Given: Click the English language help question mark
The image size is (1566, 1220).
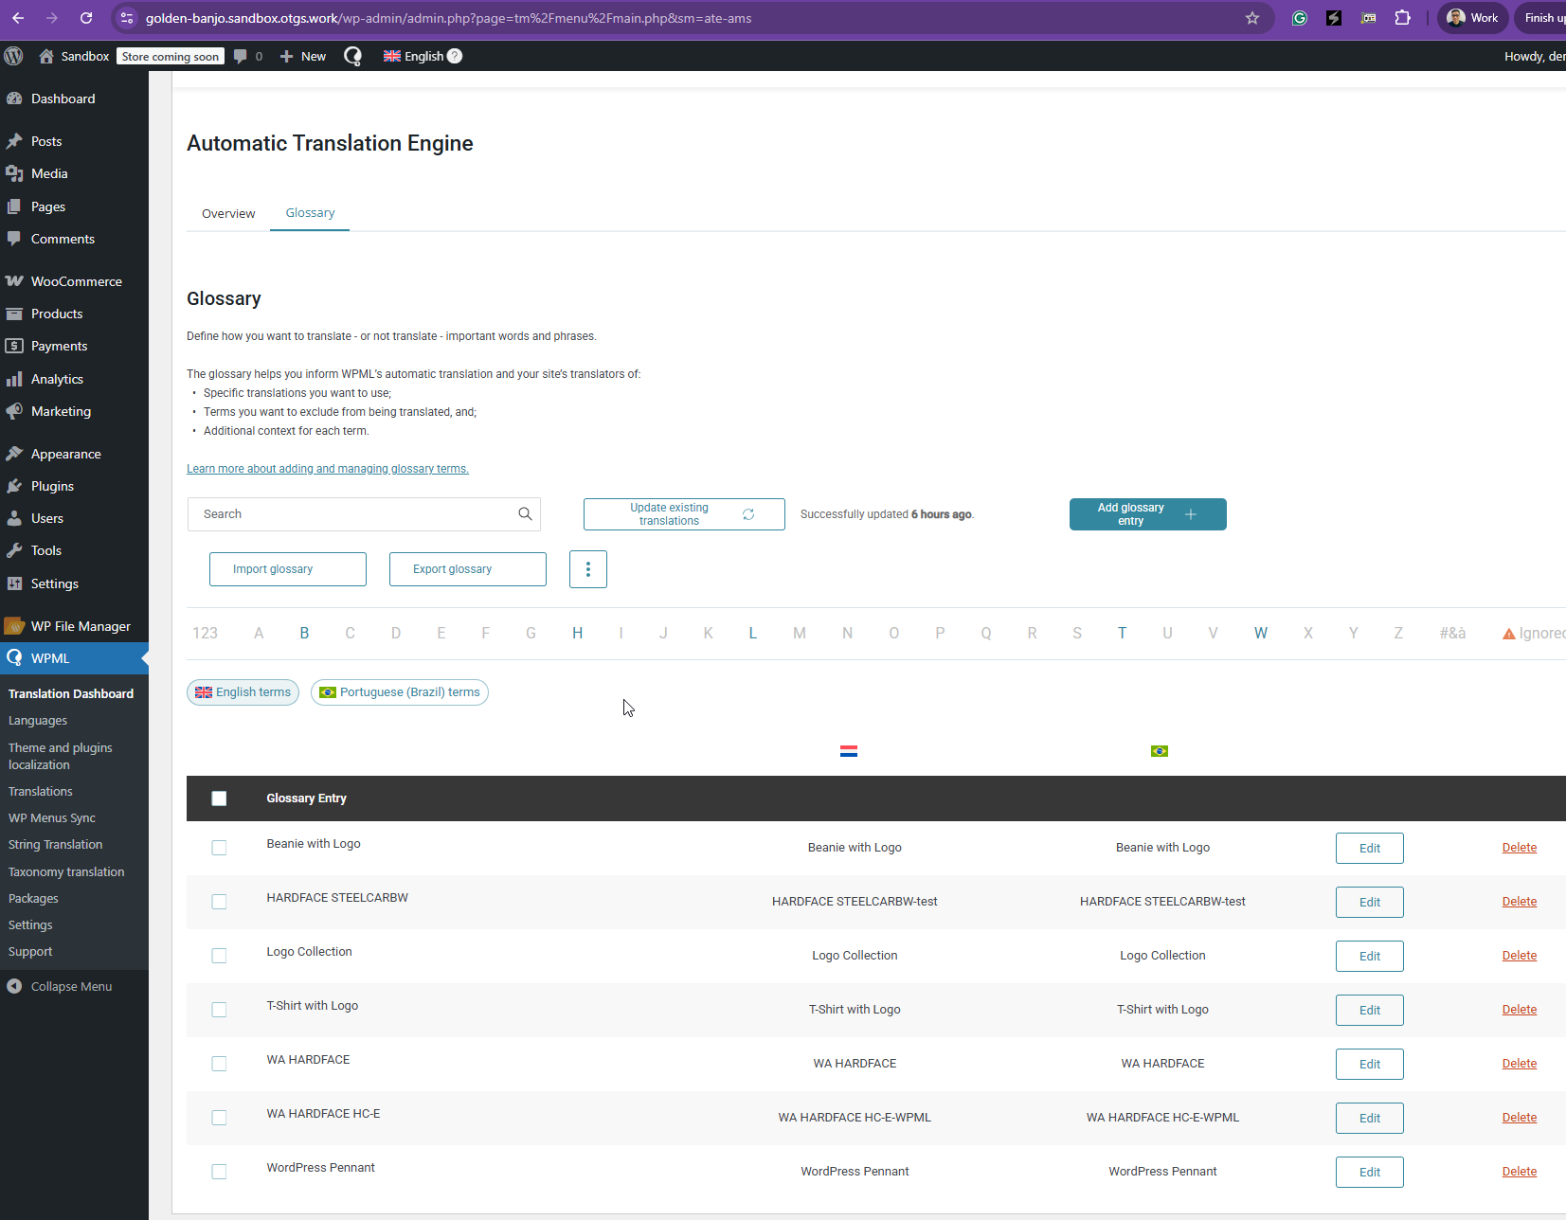Looking at the screenshot, I should click(x=455, y=56).
